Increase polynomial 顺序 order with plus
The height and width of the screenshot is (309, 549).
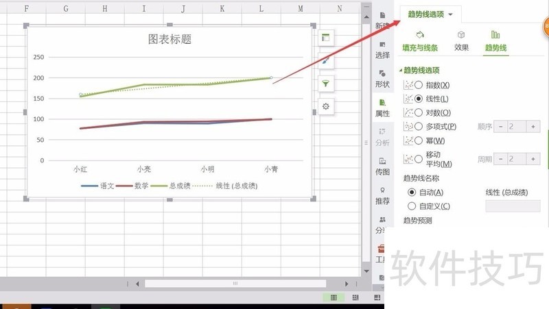533,127
